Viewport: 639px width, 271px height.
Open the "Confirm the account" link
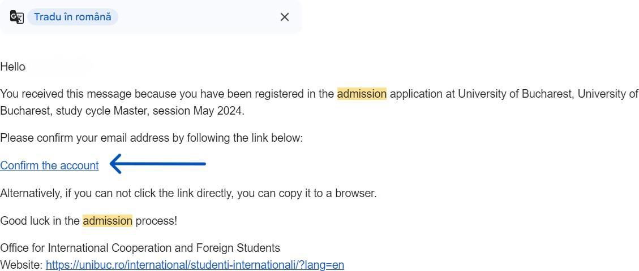click(x=49, y=165)
